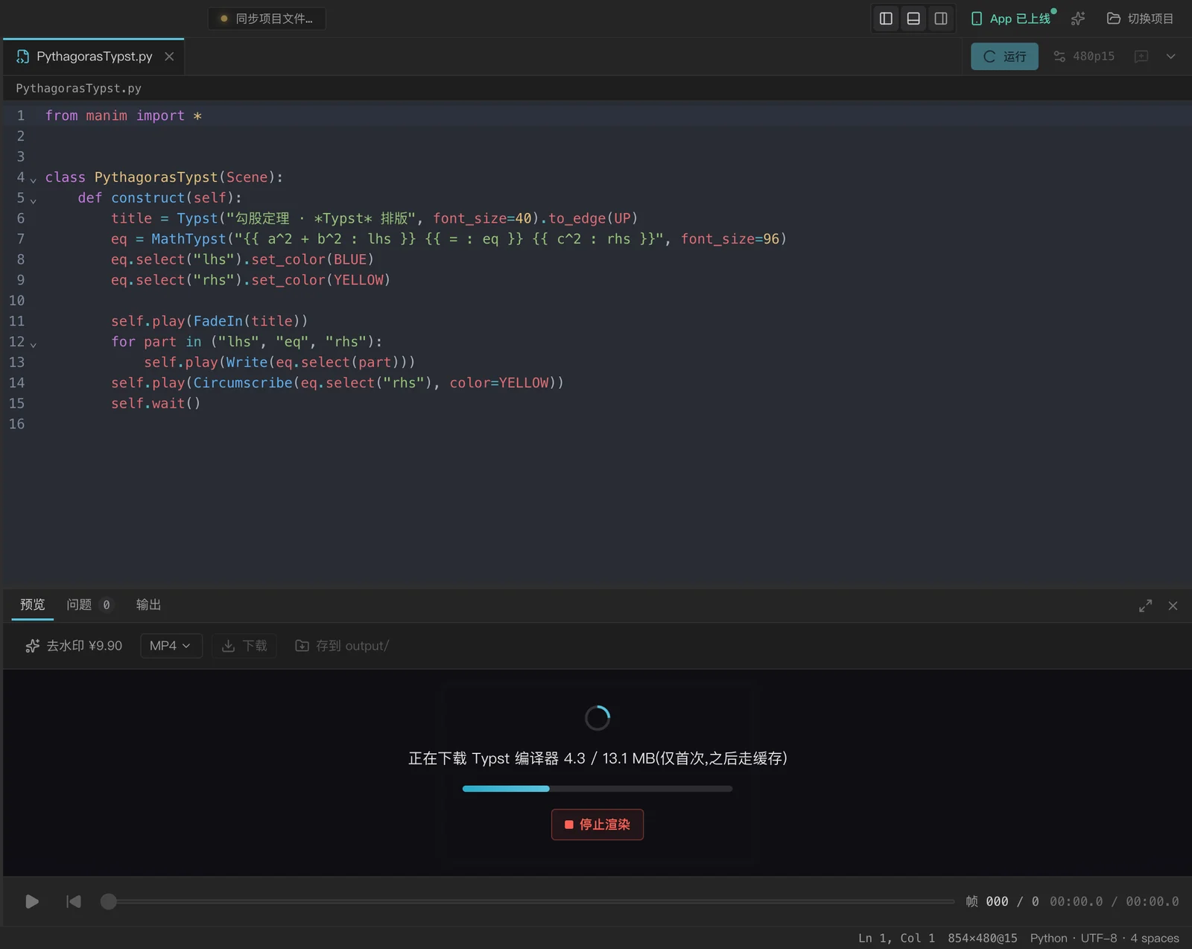Click the add-panel icon beside 480p15
The image size is (1192, 949).
[x=1141, y=57]
